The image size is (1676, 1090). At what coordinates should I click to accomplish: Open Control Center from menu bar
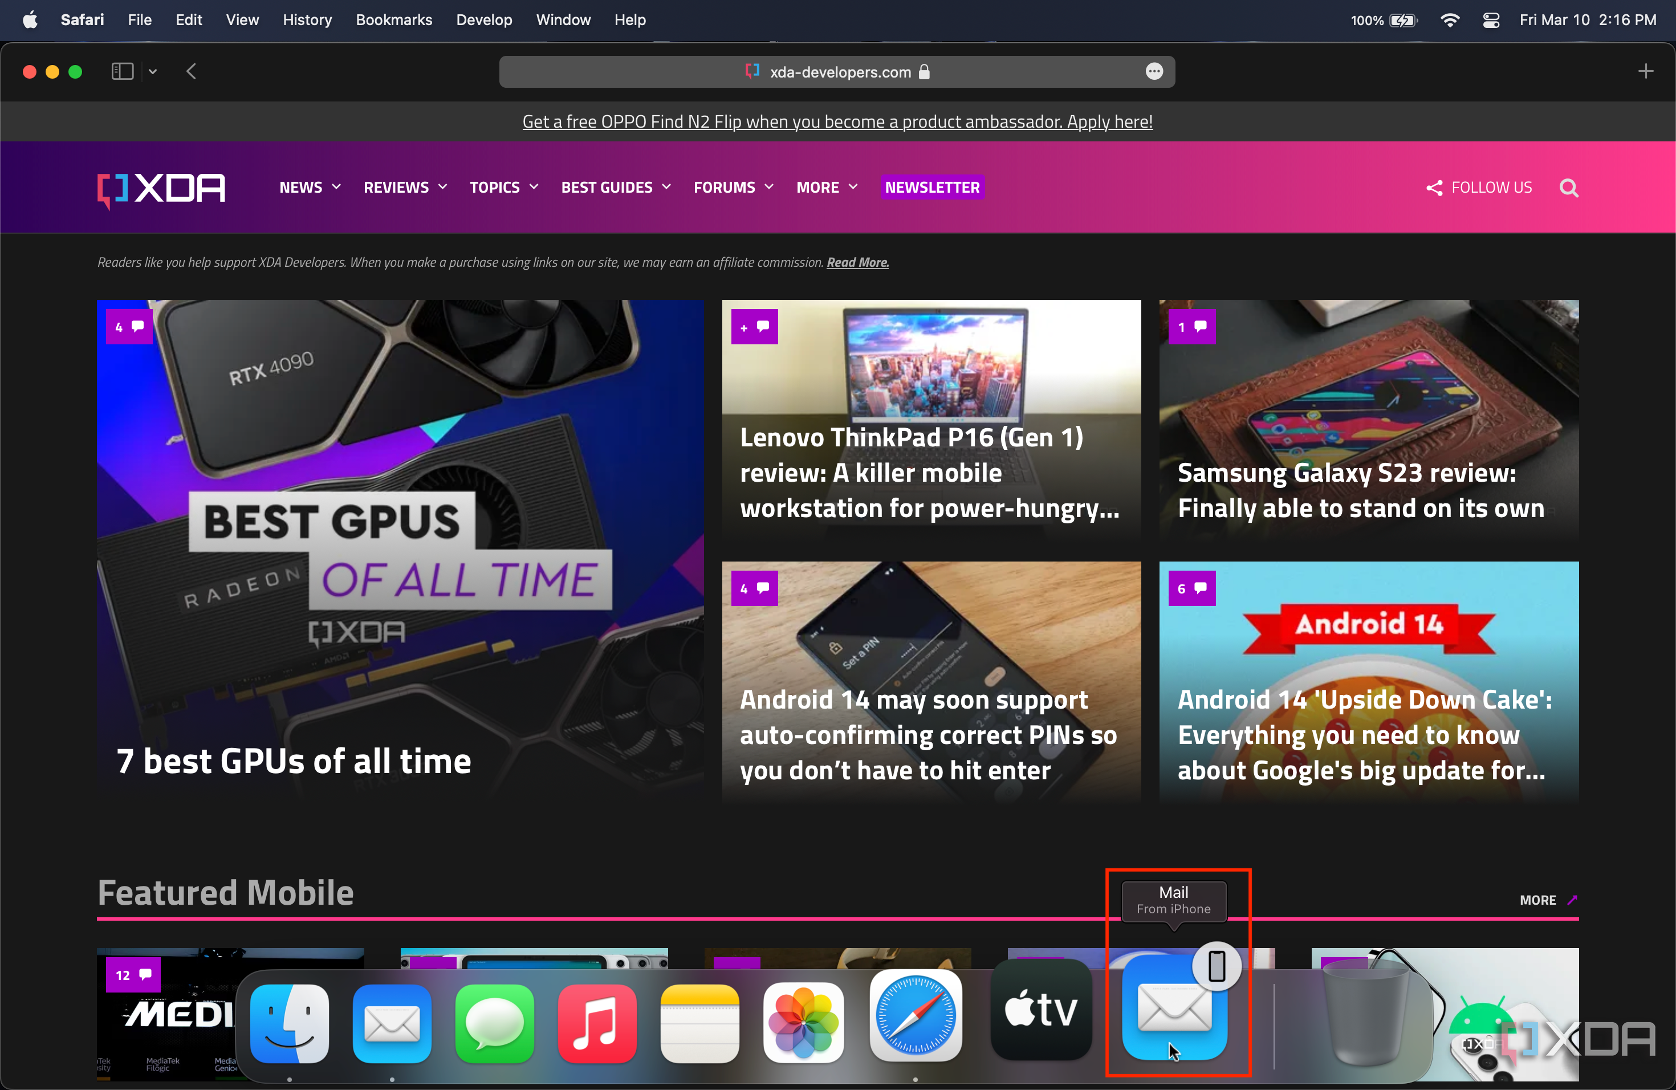[1491, 20]
